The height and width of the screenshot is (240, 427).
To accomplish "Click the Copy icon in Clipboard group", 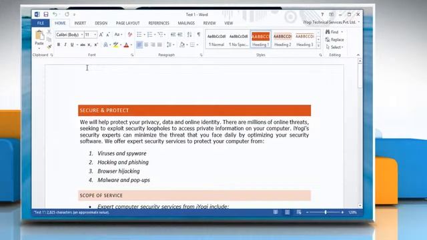I will (x=49, y=39).
